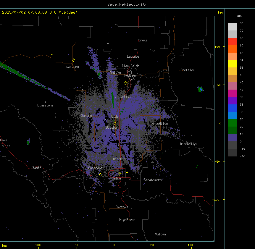Pick the slate purple 0-10 dBZ swatch
Screen dimensions: 255x249
233,138
